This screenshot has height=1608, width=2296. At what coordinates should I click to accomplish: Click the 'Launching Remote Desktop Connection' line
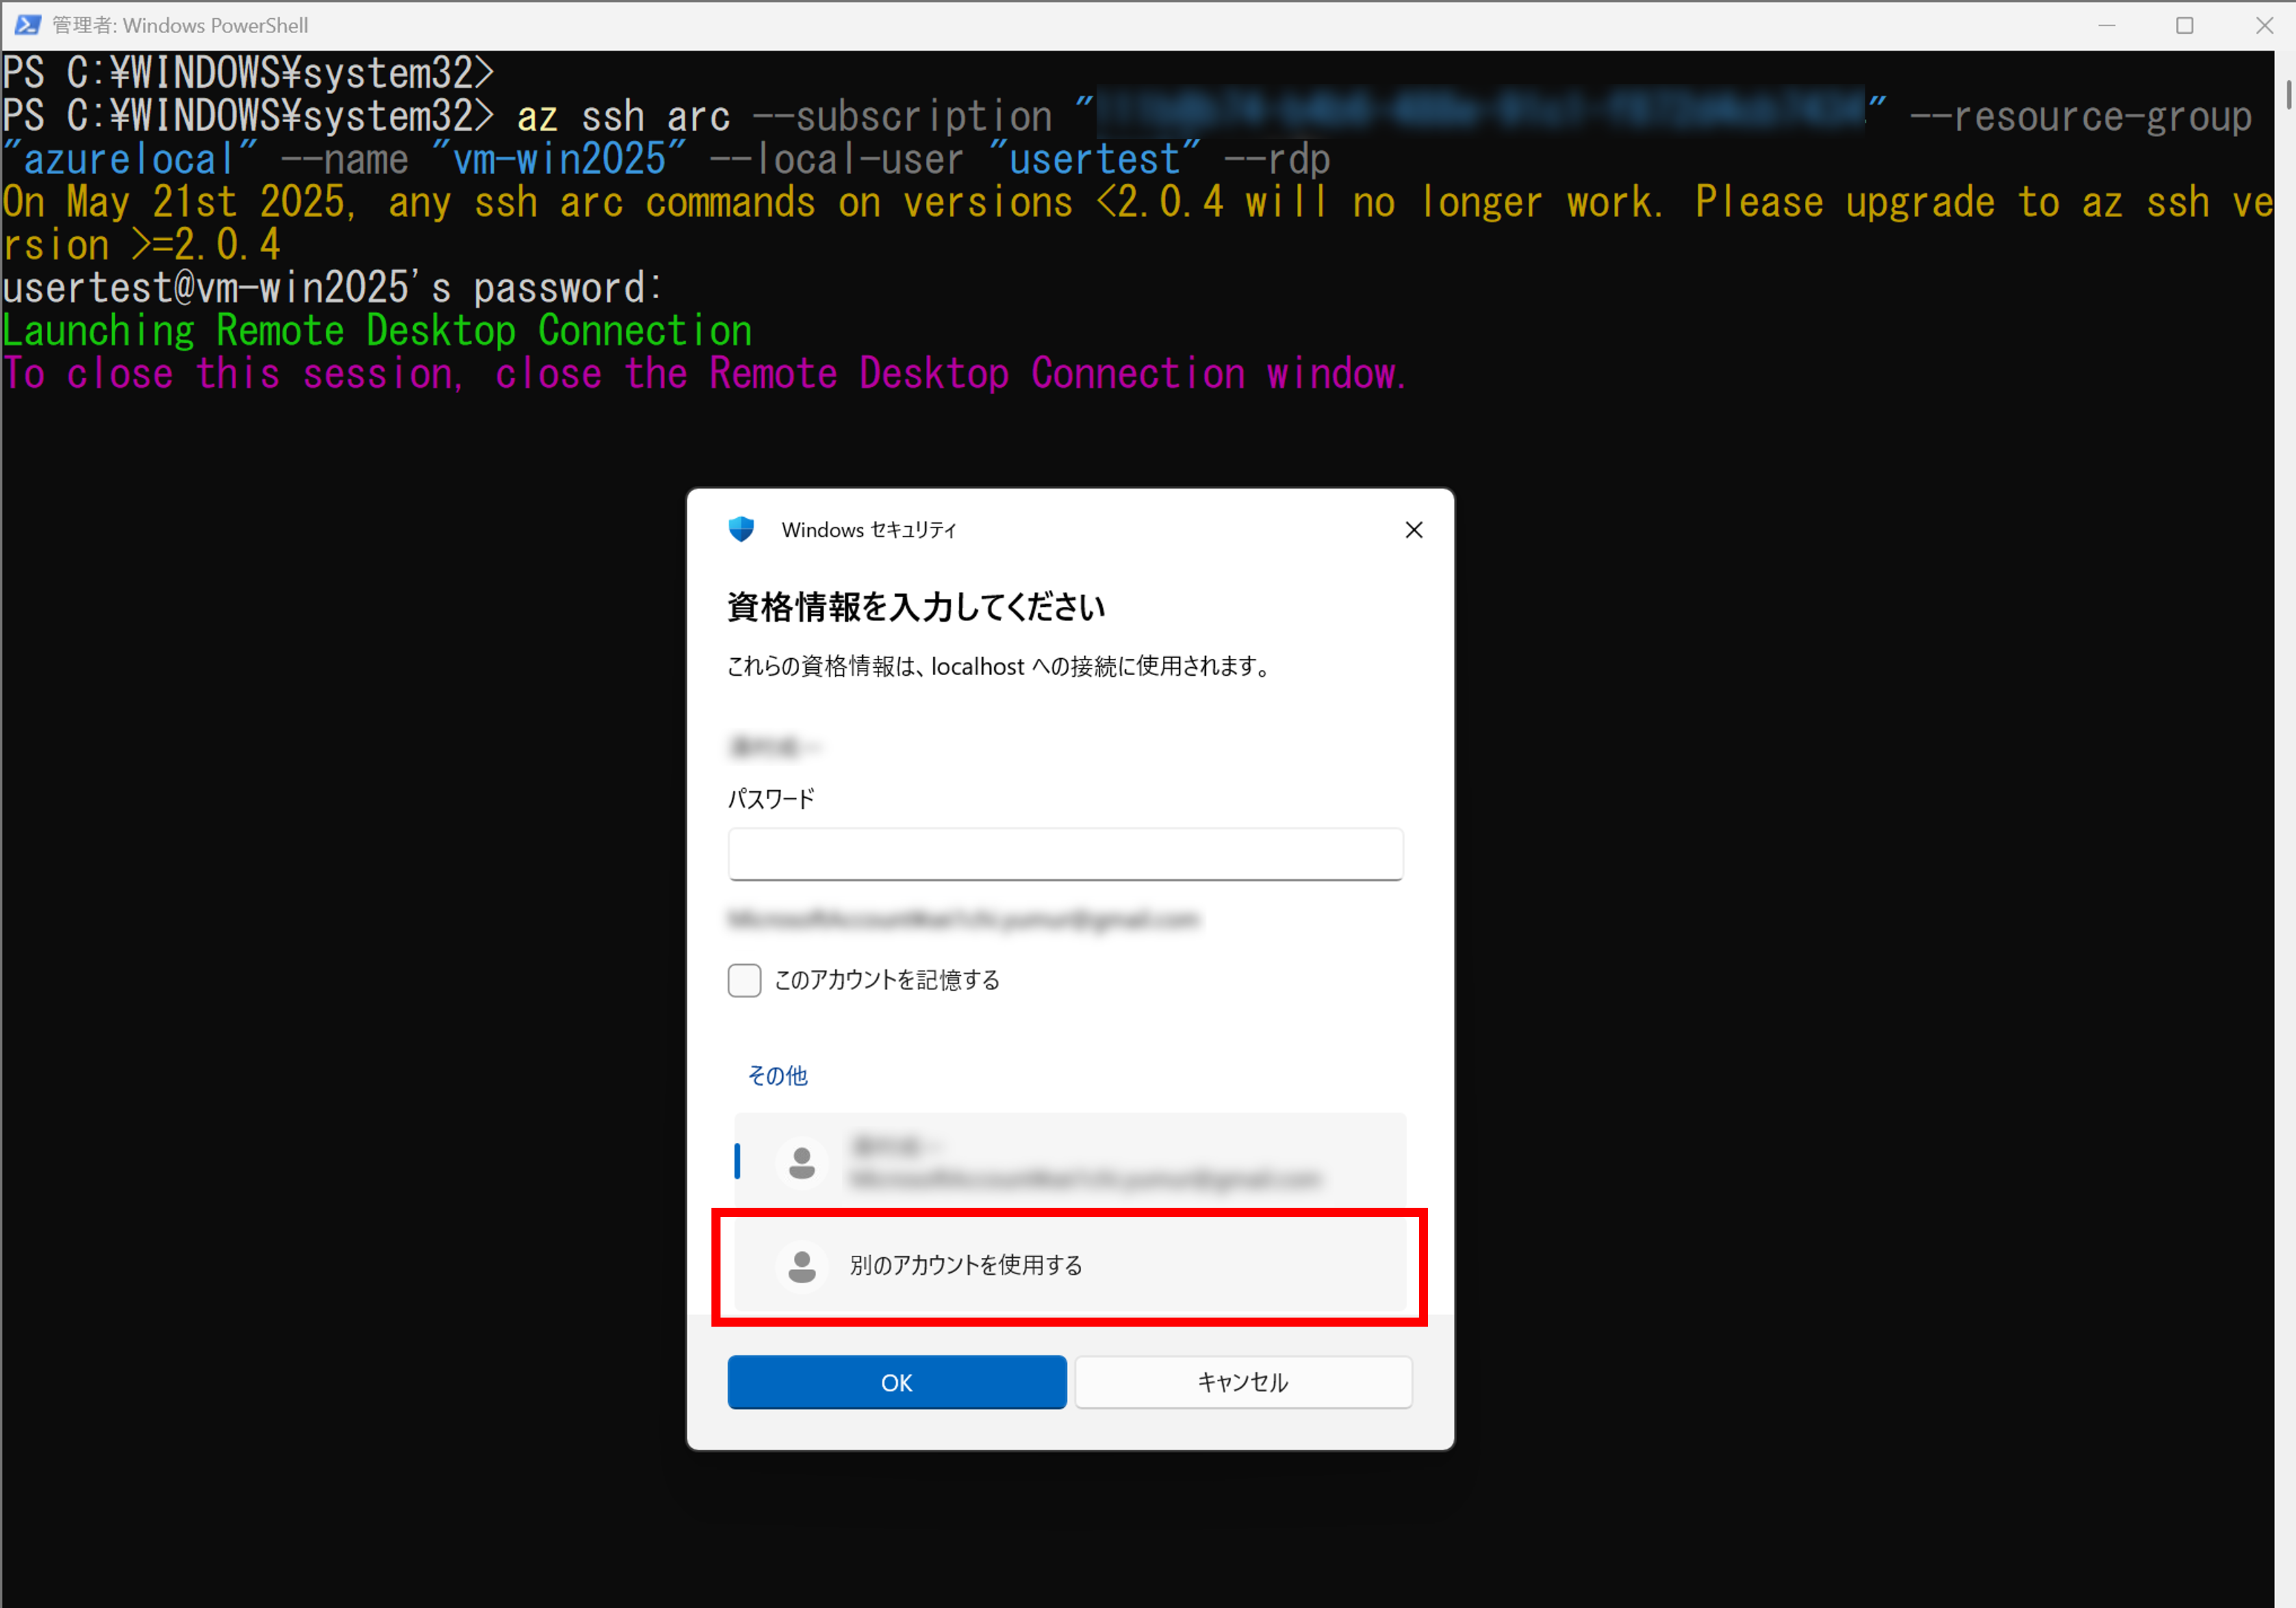pos(377,331)
